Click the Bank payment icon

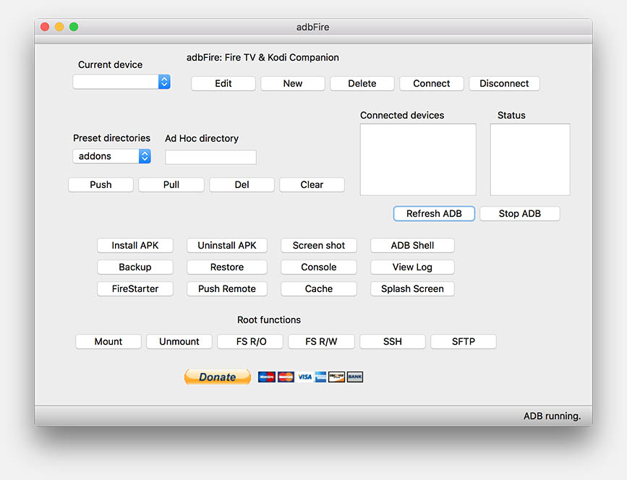(x=354, y=377)
